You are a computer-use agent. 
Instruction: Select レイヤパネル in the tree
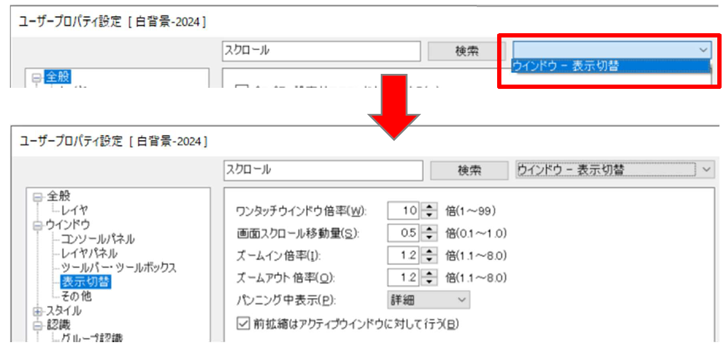tap(89, 253)
